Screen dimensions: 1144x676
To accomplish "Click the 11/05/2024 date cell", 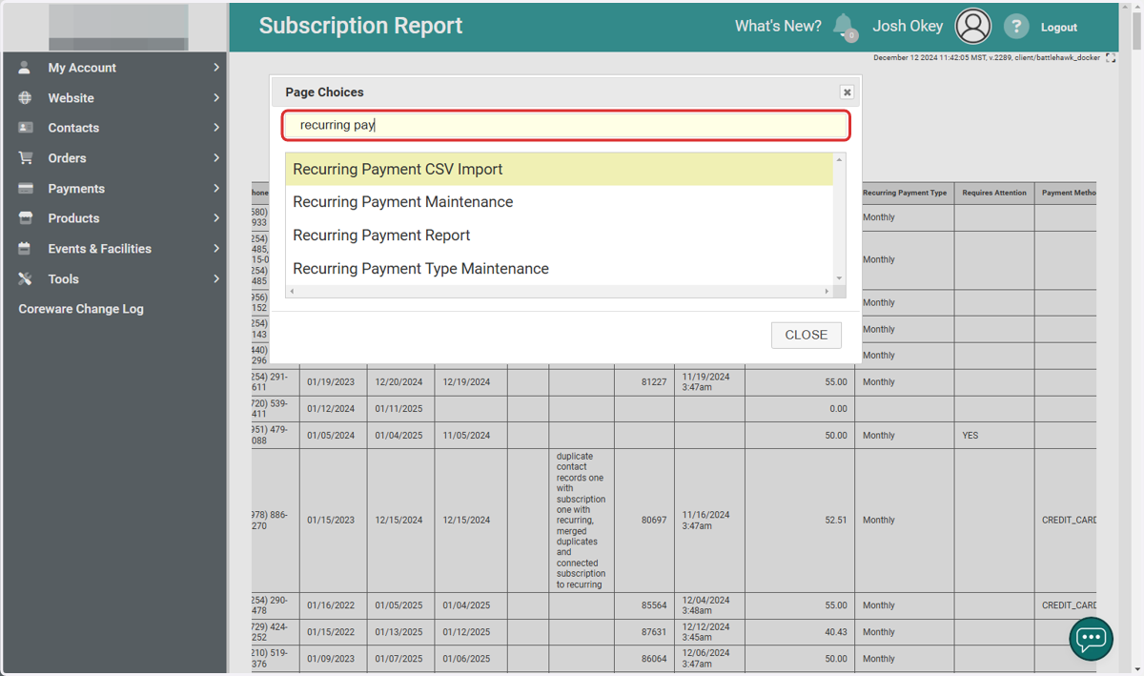I will (x=470, y=436).
